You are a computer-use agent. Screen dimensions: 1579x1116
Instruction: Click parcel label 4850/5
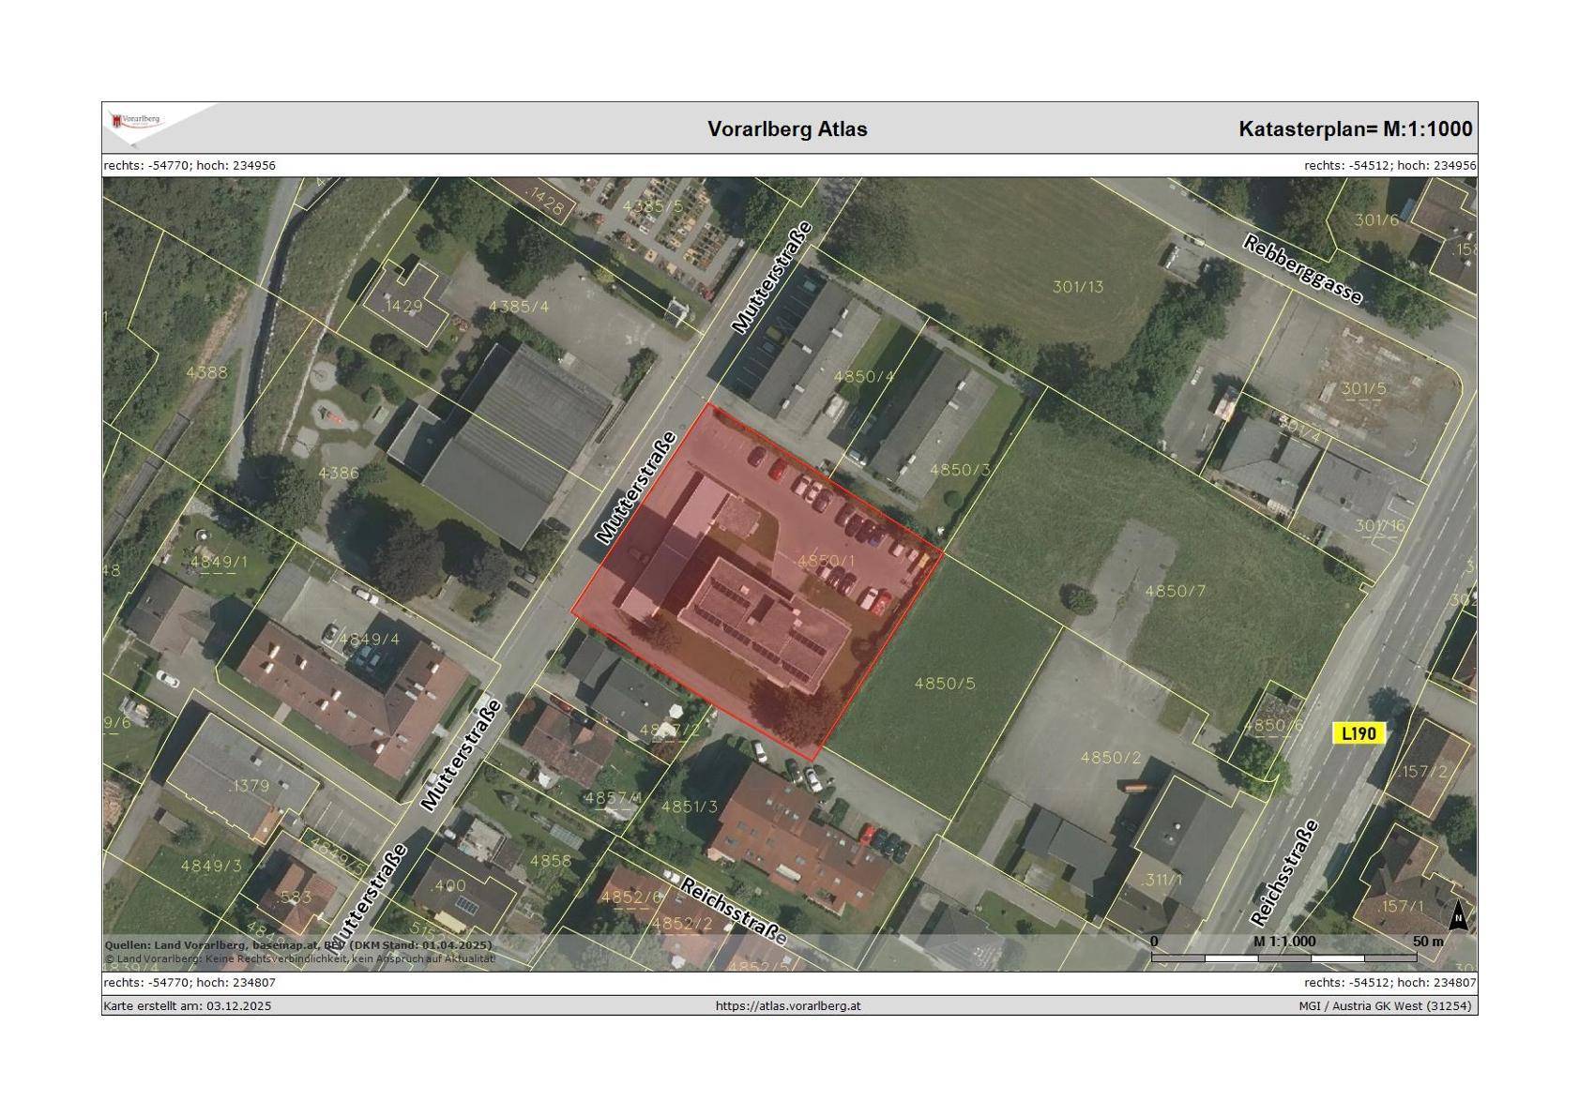pos(945,684)
